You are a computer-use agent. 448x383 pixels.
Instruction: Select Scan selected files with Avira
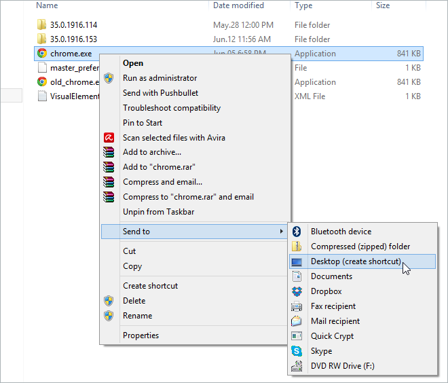pos(196,138)
